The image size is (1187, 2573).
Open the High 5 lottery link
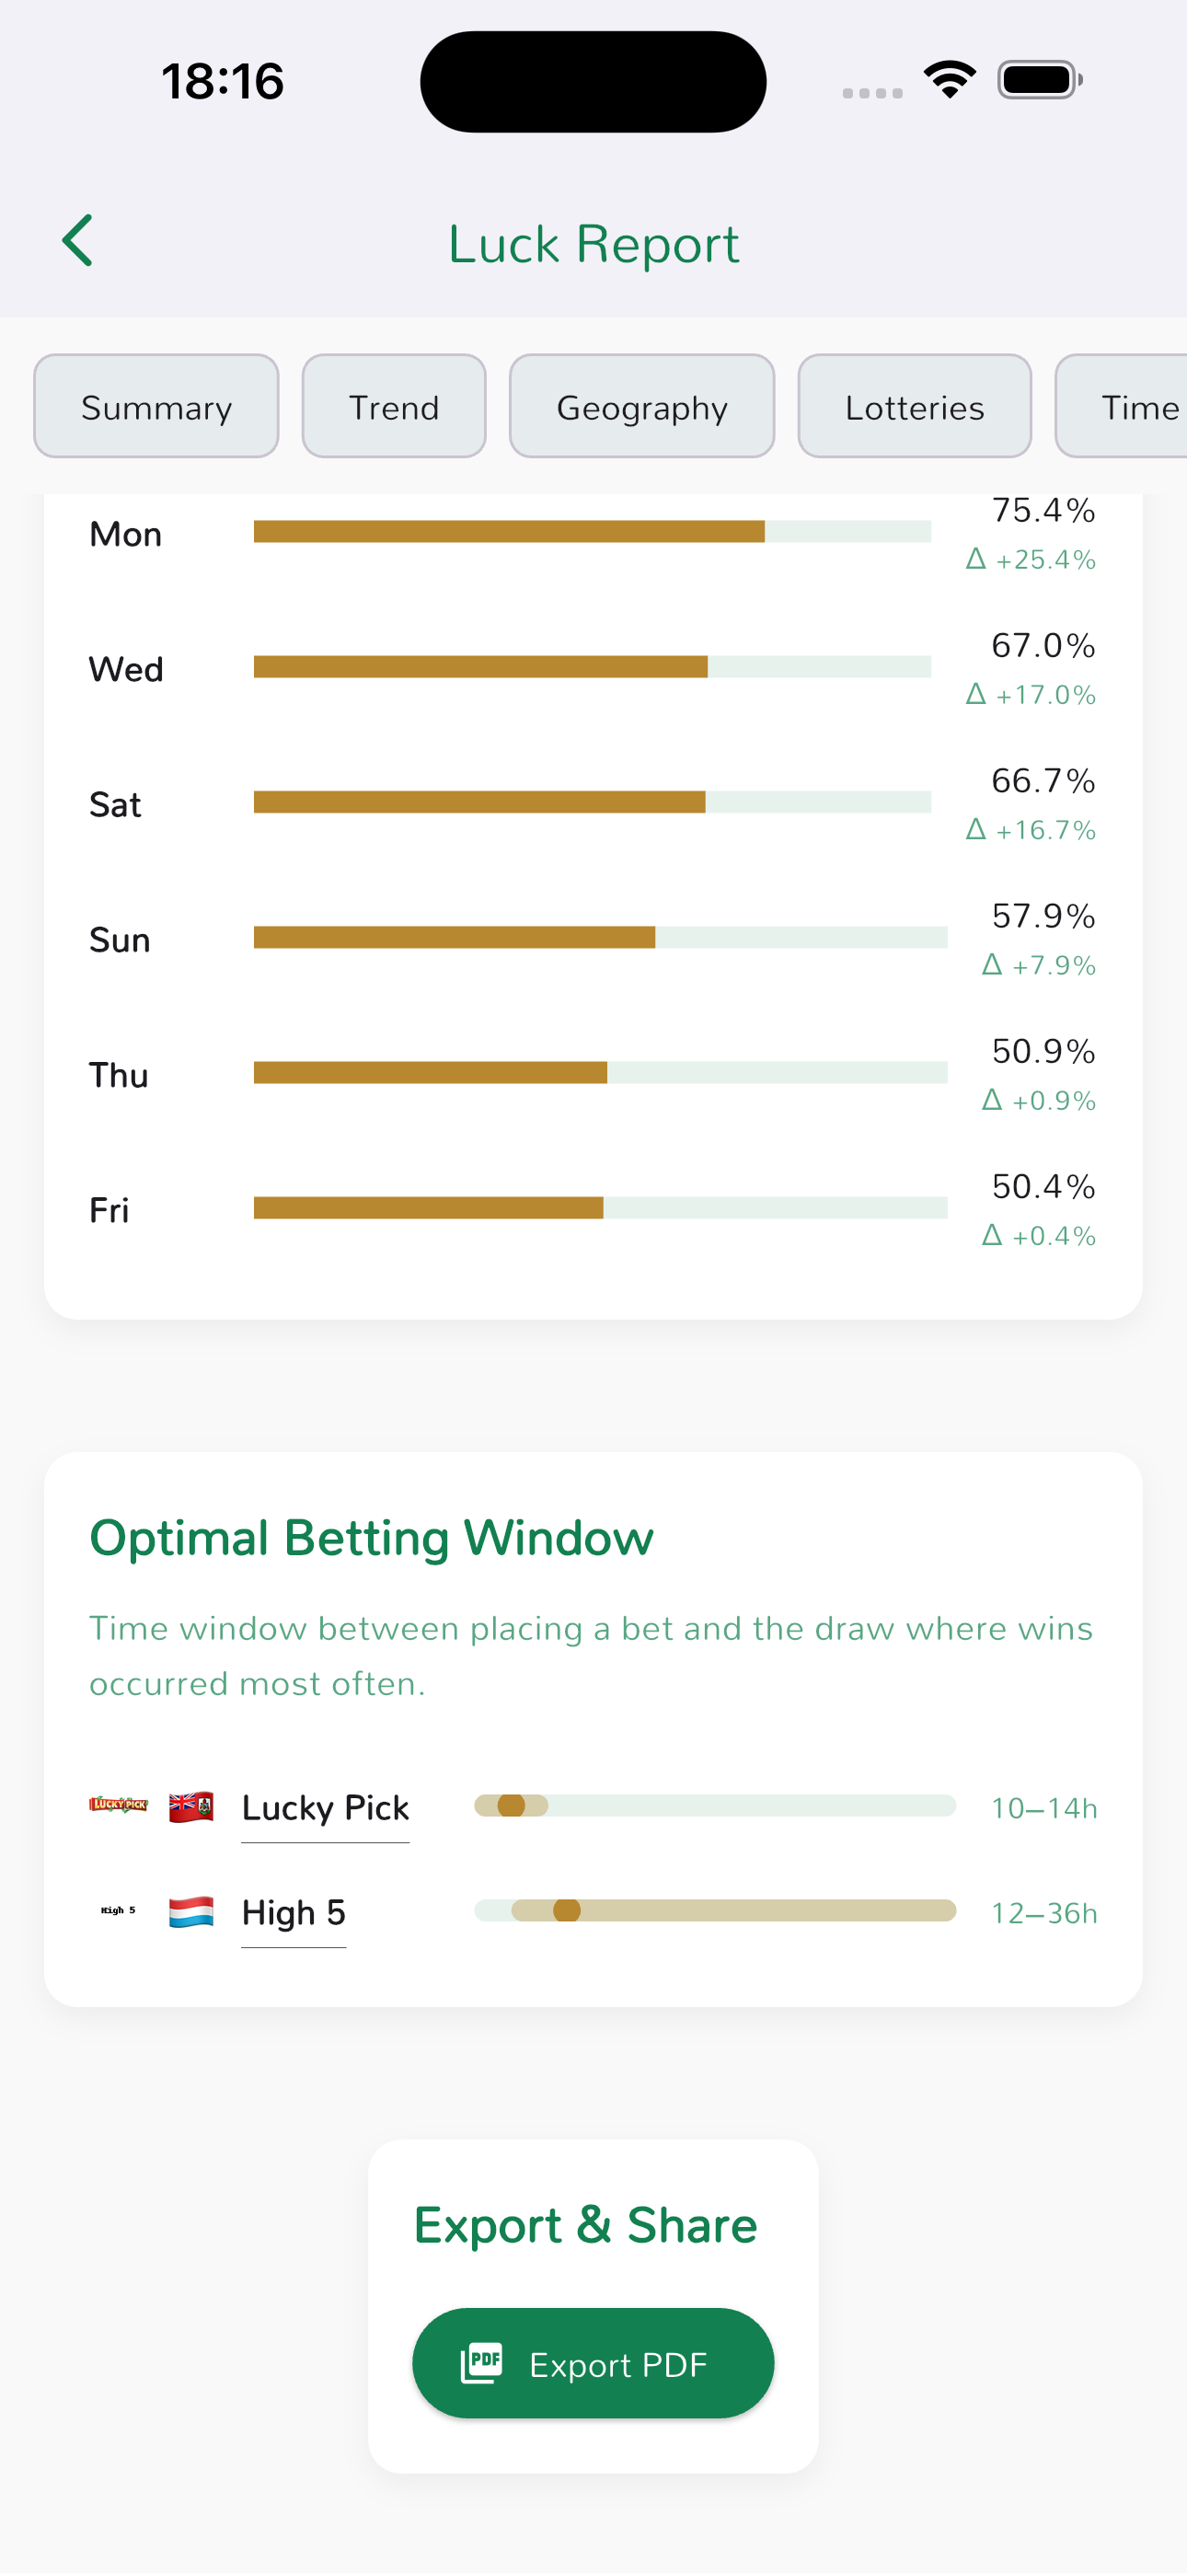(x=294, y=1913)
